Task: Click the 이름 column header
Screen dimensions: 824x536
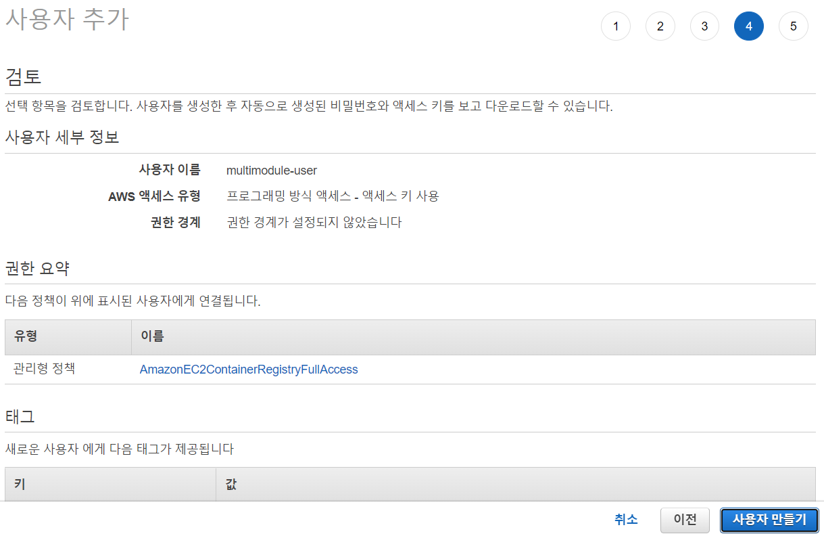Action: pyautogui.click(x=151, y=336)
